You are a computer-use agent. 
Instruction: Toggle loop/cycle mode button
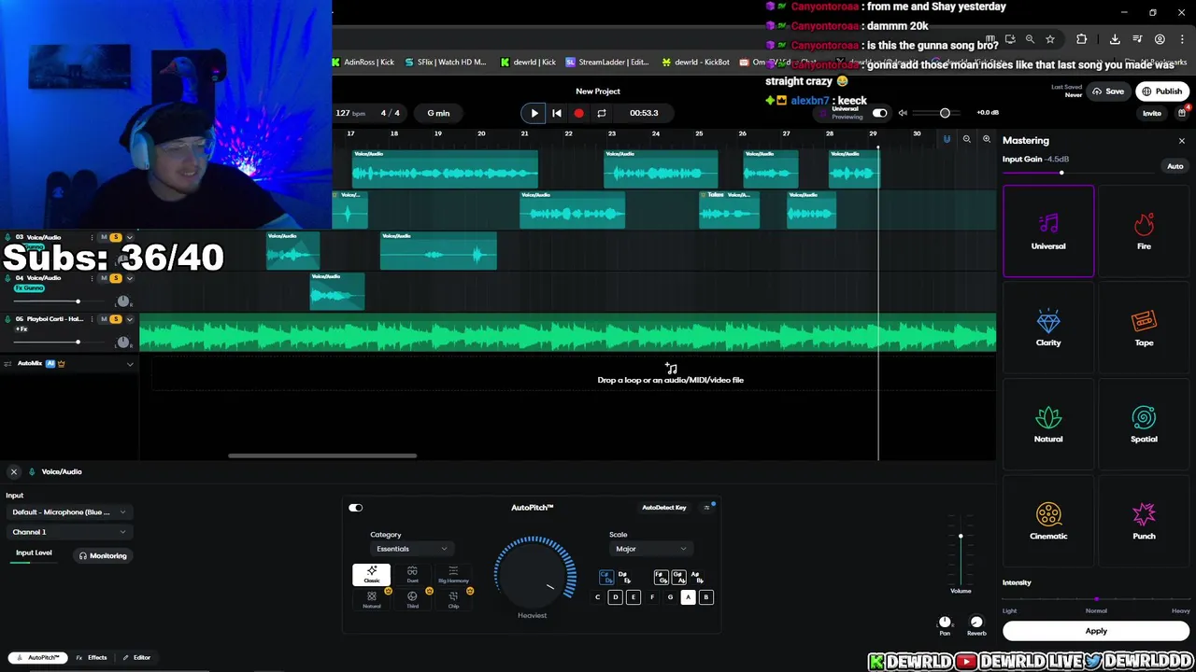click(x=602, y=113)
